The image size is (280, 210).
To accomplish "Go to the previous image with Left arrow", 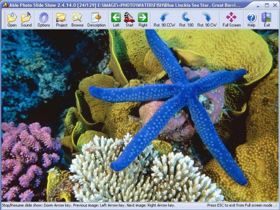I will (116, 18).
